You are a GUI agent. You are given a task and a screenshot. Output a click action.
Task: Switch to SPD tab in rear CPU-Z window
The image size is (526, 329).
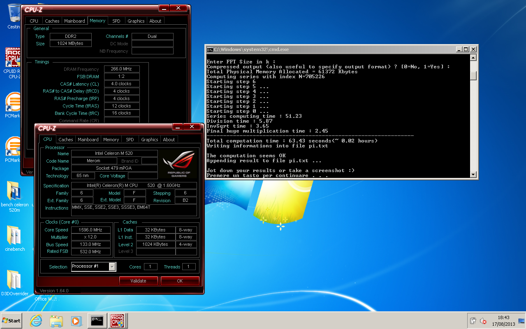coord(116,21)
